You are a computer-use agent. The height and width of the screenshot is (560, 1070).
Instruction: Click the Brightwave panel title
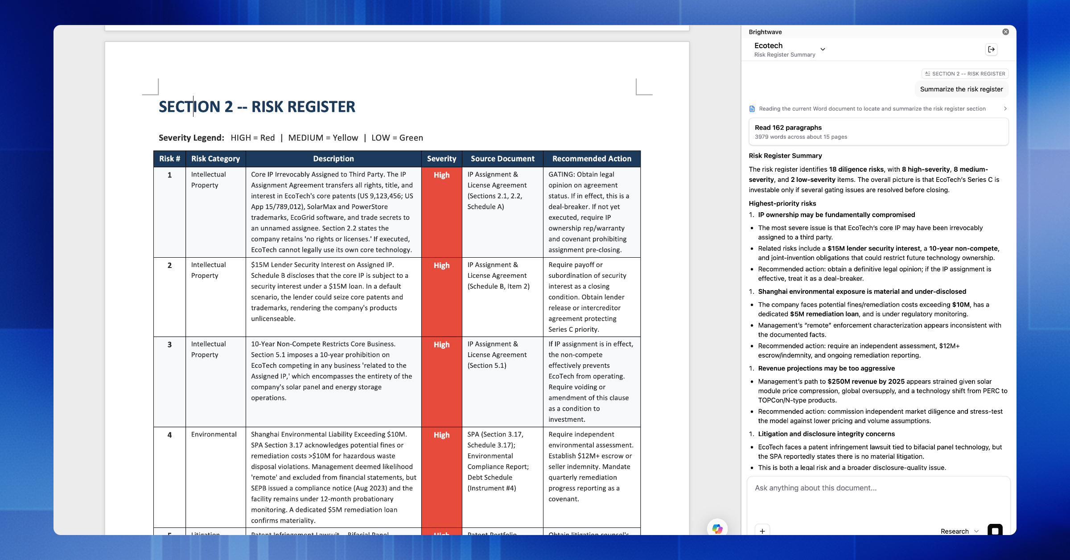(x=765, y=32)
